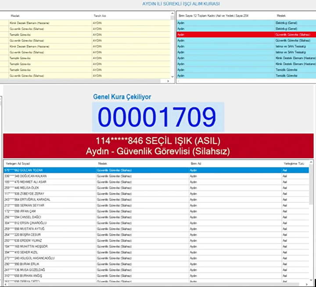Screen dimensions: 316x287
Task: Select the row '273*****240 ASLIGÜL HASANCAOĞLU'
Action: pyautogui.click(x=156, y=258)
